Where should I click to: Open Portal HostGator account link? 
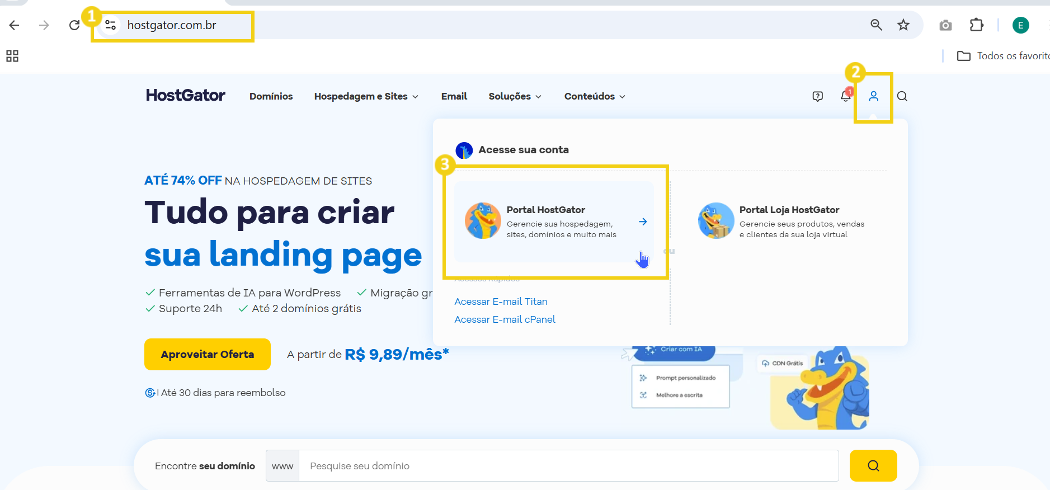pos(554,222)
